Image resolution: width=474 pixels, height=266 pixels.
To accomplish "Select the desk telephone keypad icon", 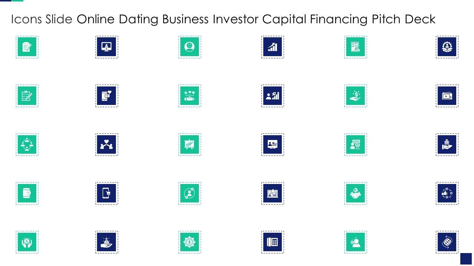I will pyautogui.click(x=273, y=242).
